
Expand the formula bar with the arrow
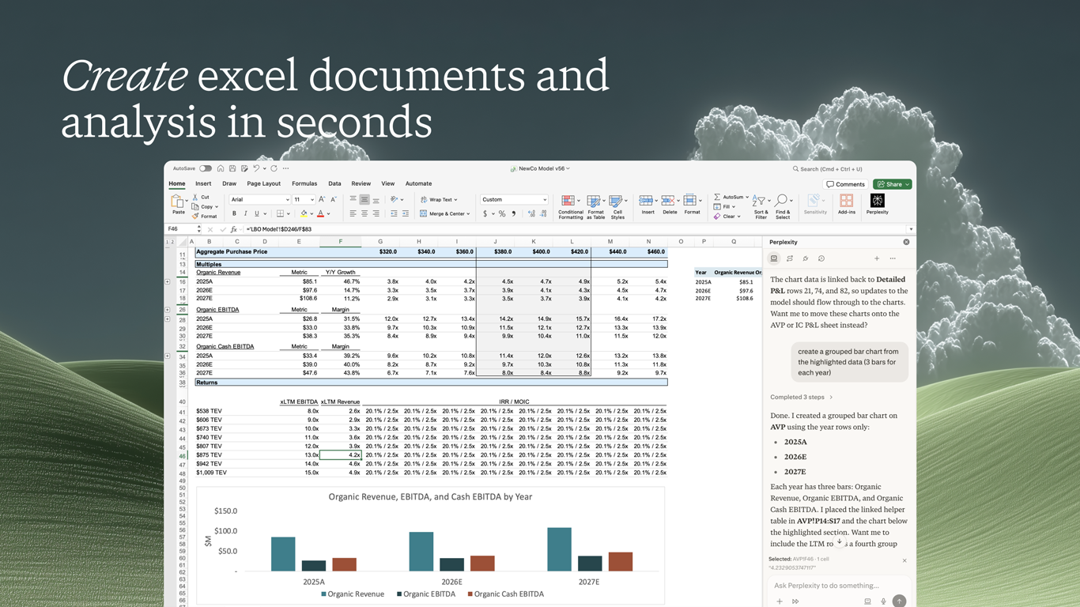click(911, 229)
